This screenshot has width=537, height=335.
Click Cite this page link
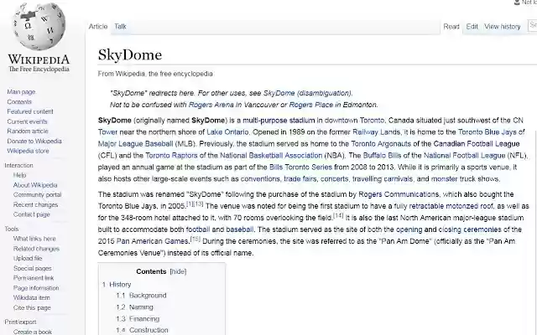click(x=32, y=307)
